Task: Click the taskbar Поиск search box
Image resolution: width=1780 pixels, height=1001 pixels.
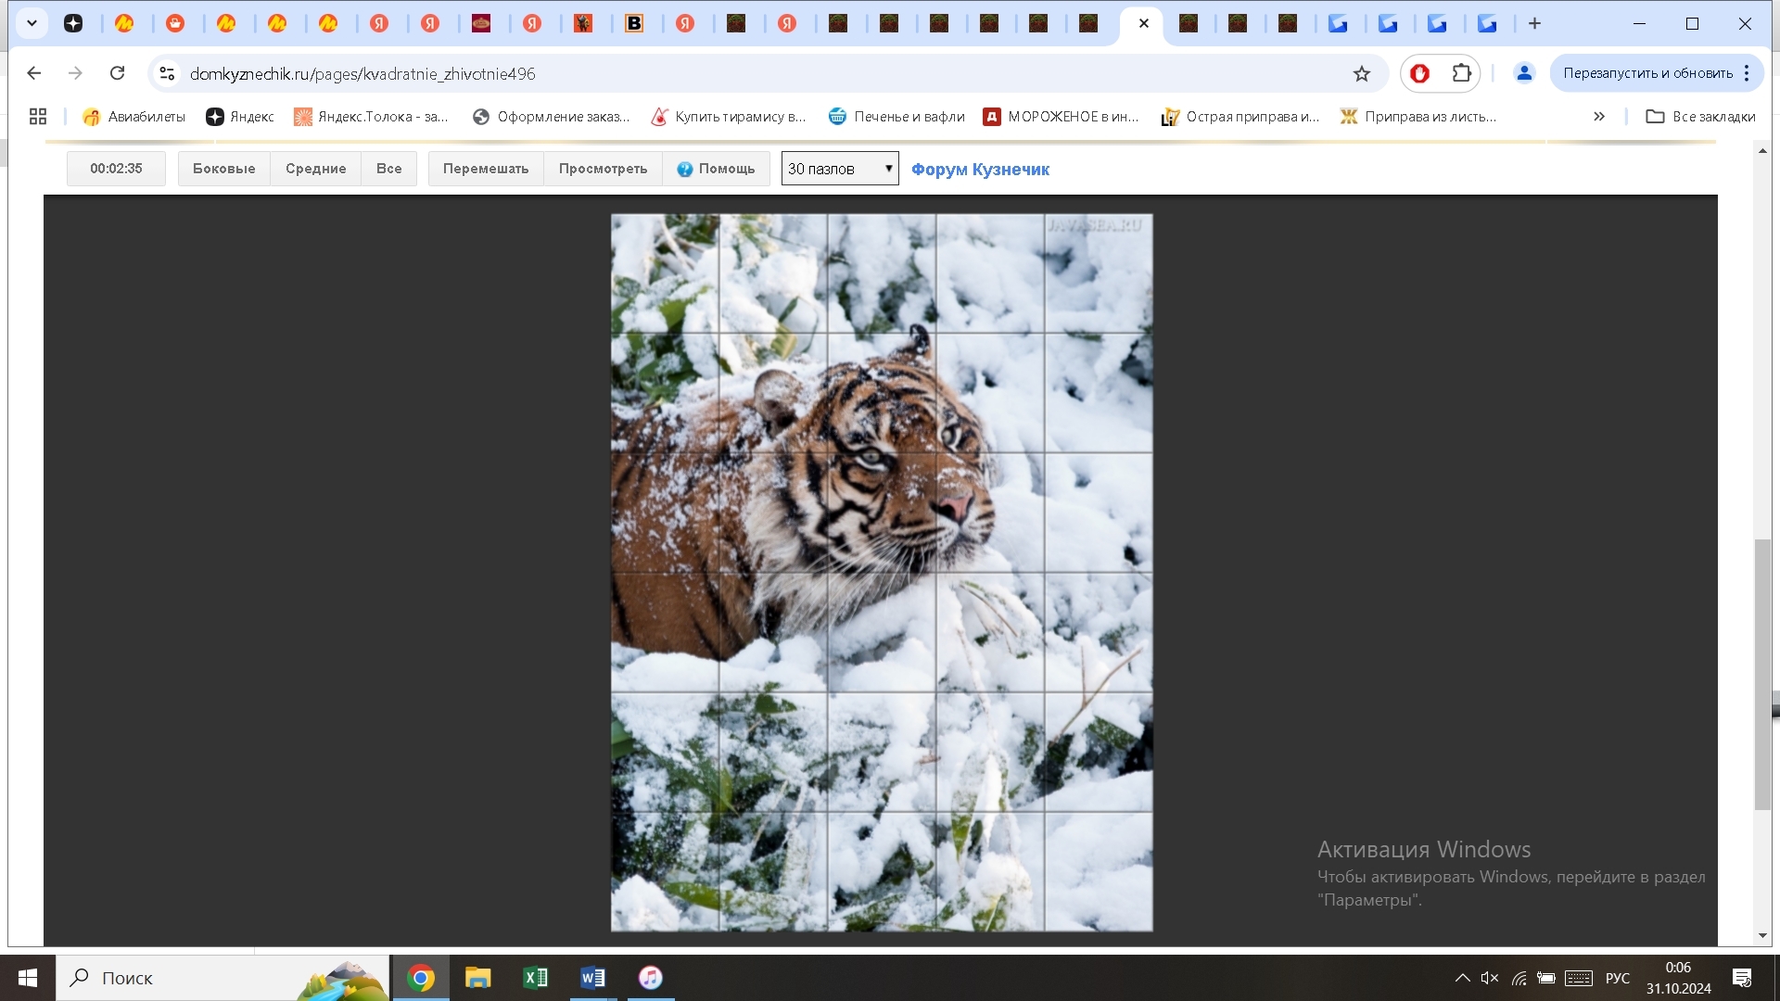Action: pos(222,978)
